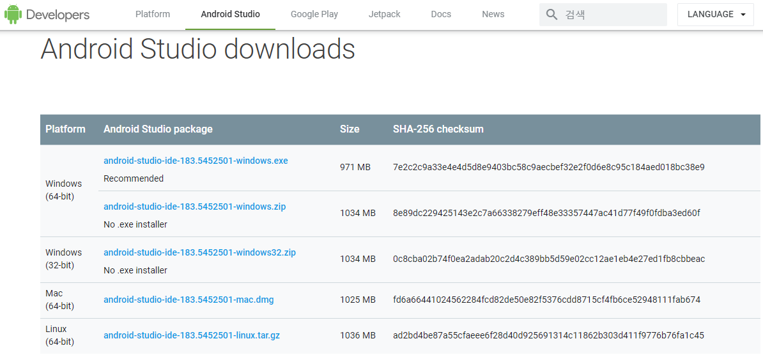Click the Android robot logo icon
The image size is (763, 355).
coord(13,14)
